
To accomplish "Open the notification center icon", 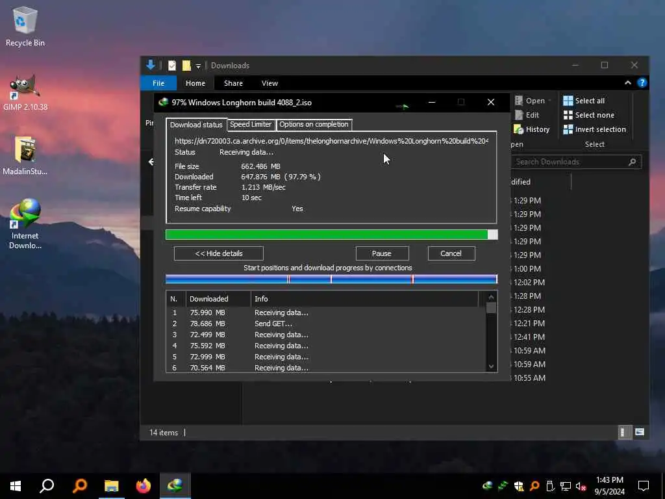I will [644, 486].
